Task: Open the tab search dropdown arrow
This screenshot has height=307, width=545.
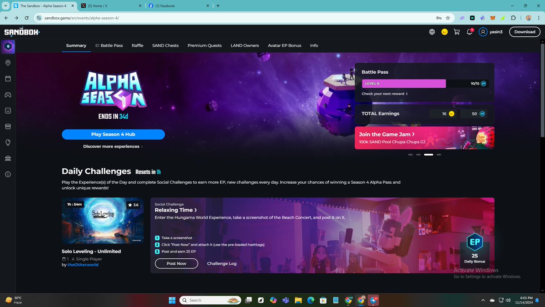Action: (x=5, y=5)
